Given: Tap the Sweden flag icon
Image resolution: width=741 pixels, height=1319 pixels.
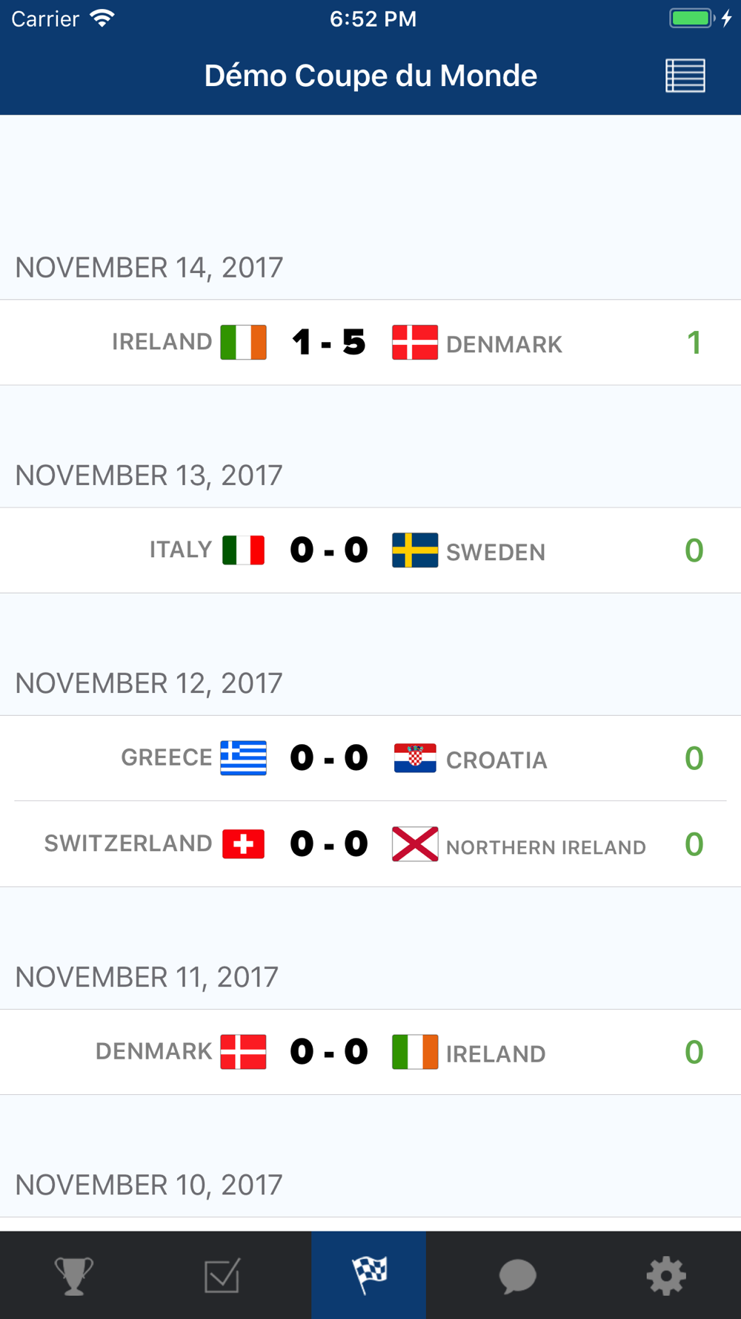Looking at the screenshot, I should tap(414, 550).
